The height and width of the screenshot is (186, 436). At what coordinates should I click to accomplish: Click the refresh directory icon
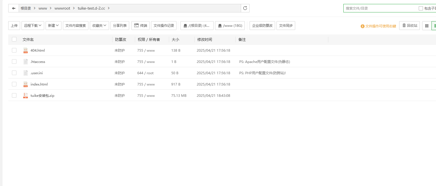click(245, 8)
